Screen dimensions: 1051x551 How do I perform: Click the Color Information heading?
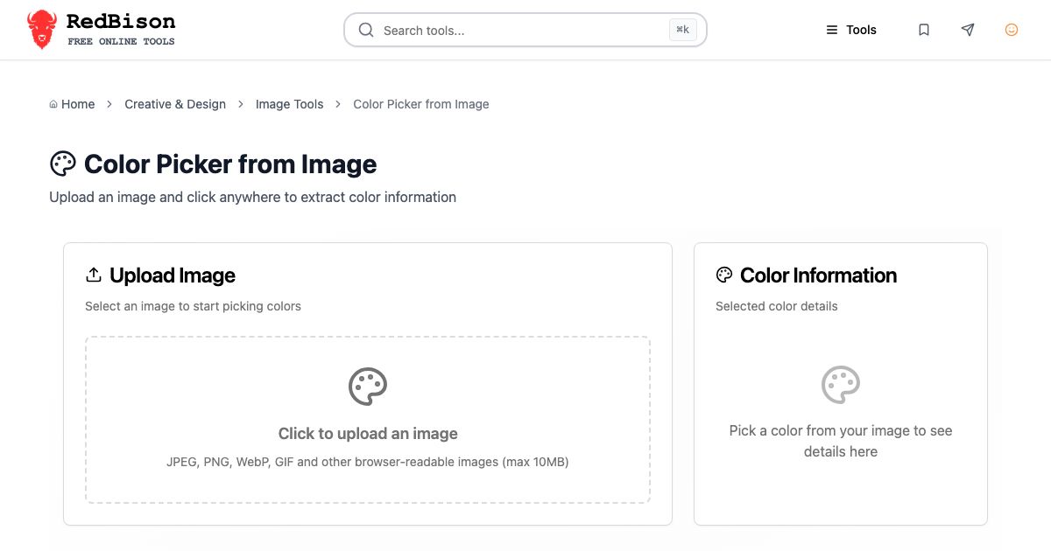819,275
